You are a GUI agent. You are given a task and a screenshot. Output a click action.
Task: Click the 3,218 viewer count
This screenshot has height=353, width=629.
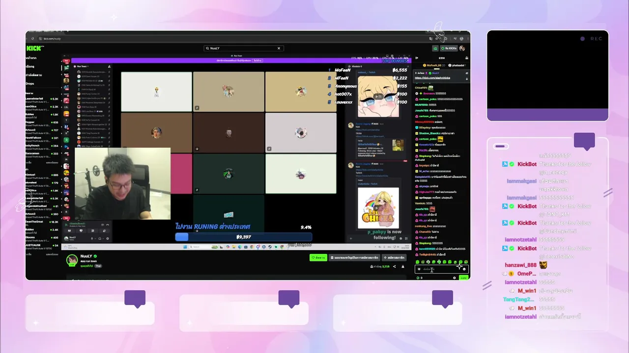(x=386, y=266)
